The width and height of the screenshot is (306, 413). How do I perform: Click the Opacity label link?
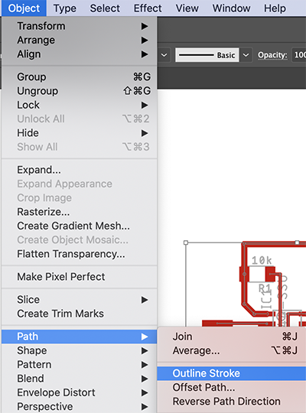click(272, 55)
